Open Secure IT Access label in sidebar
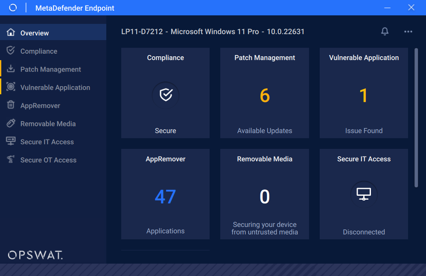426x276 pixels. tap(47, 142)
